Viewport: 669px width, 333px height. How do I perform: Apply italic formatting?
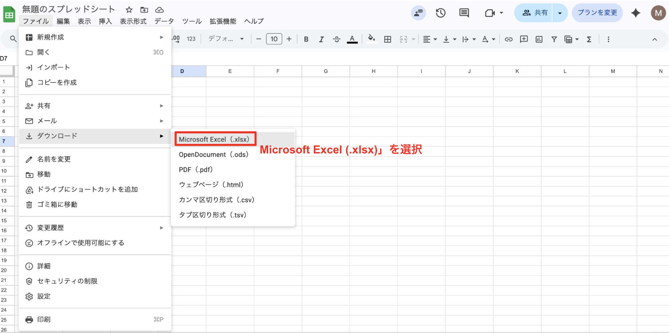pyautogui.click(x=321, y=39)
